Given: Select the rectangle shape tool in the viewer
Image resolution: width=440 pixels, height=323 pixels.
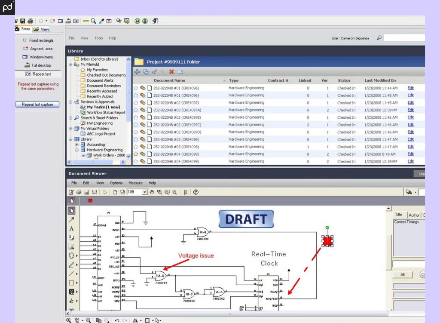Looking at the screenshot, I should [x=72, y=283].
